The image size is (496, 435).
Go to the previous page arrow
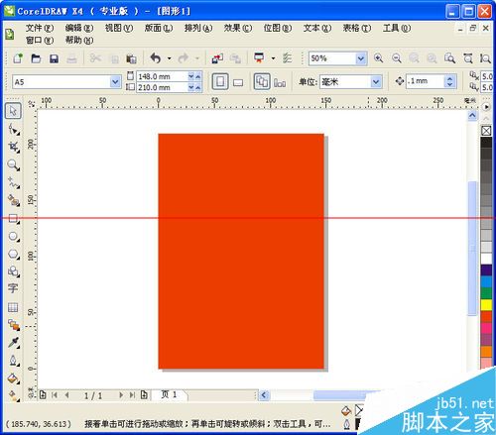coord(67,395)
